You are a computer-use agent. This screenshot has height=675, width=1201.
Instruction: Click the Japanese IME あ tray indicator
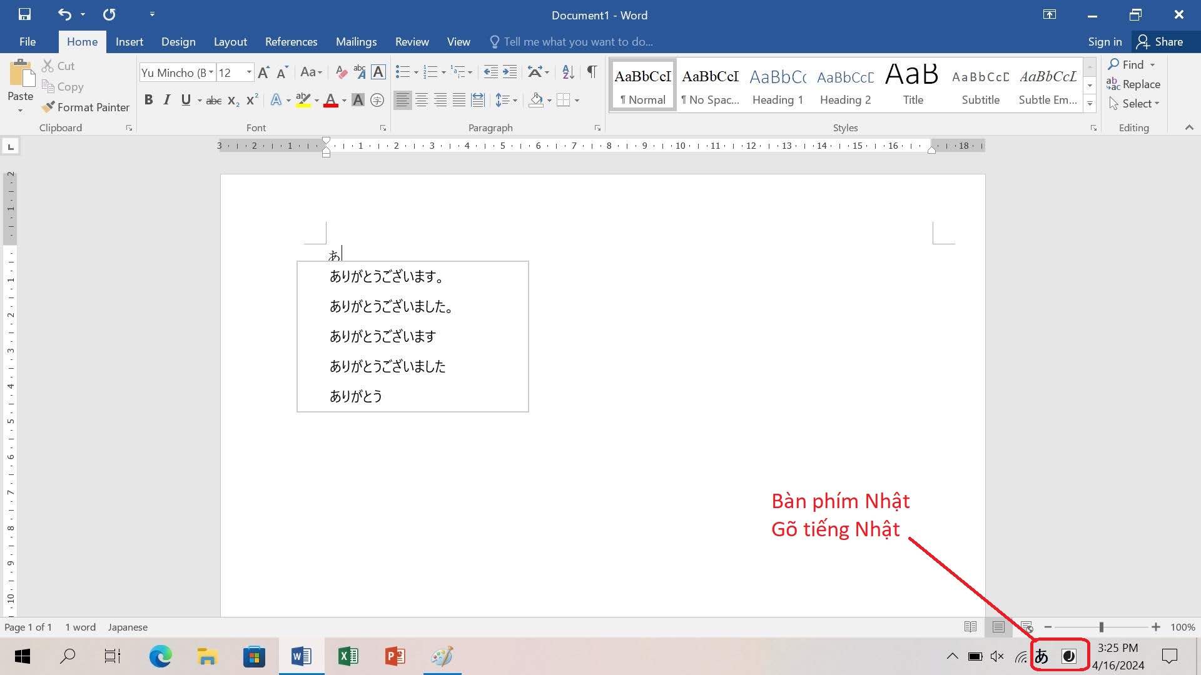pyautogui.click(x=1041, y=656)
